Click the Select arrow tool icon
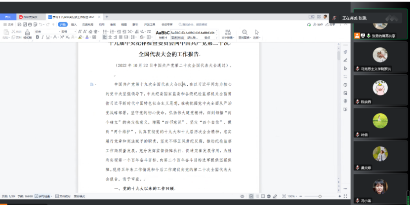The width and height of the screenshot is (410, 205). pyautogui.click(x=257, y=32)
